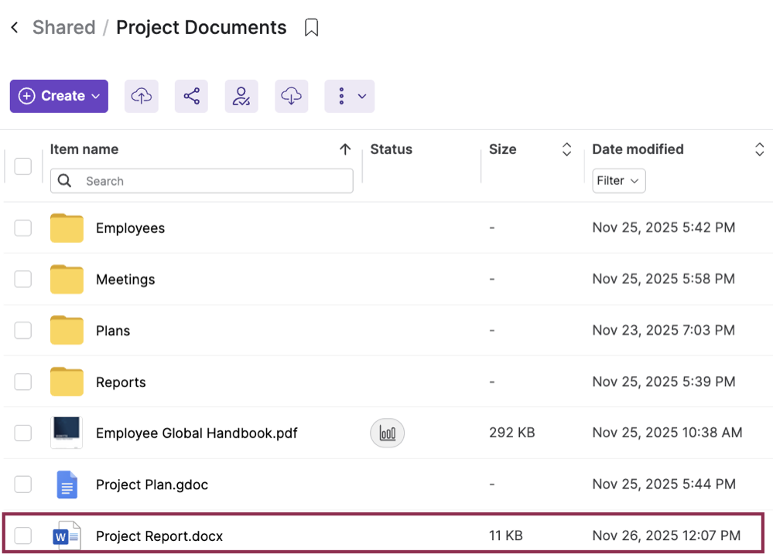Toggle the Item name sort arrow

pos(345,149)
